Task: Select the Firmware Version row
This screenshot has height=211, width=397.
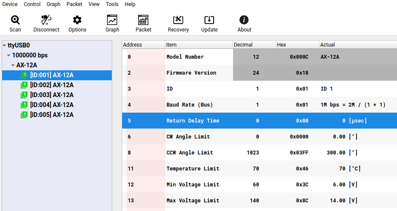Action: click(259, 72)
